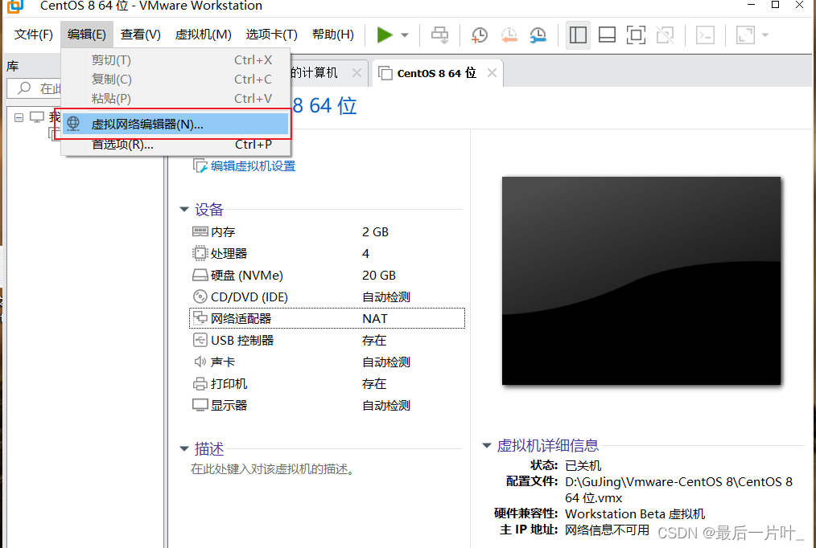This screenshot has width=816, height=548.
Task: Select the CD/DVD (IDE) device row
Action: [x=327, y=296]
